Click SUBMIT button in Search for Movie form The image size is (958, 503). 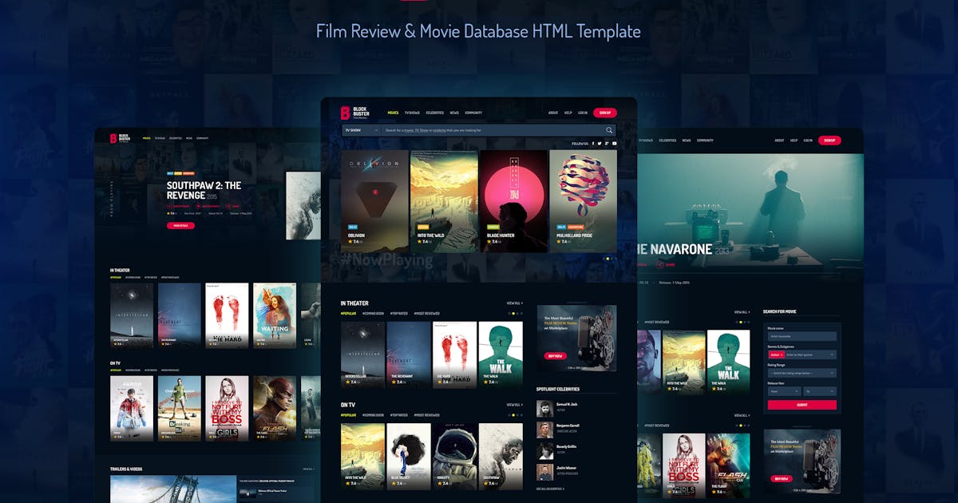tap(802, 405)
